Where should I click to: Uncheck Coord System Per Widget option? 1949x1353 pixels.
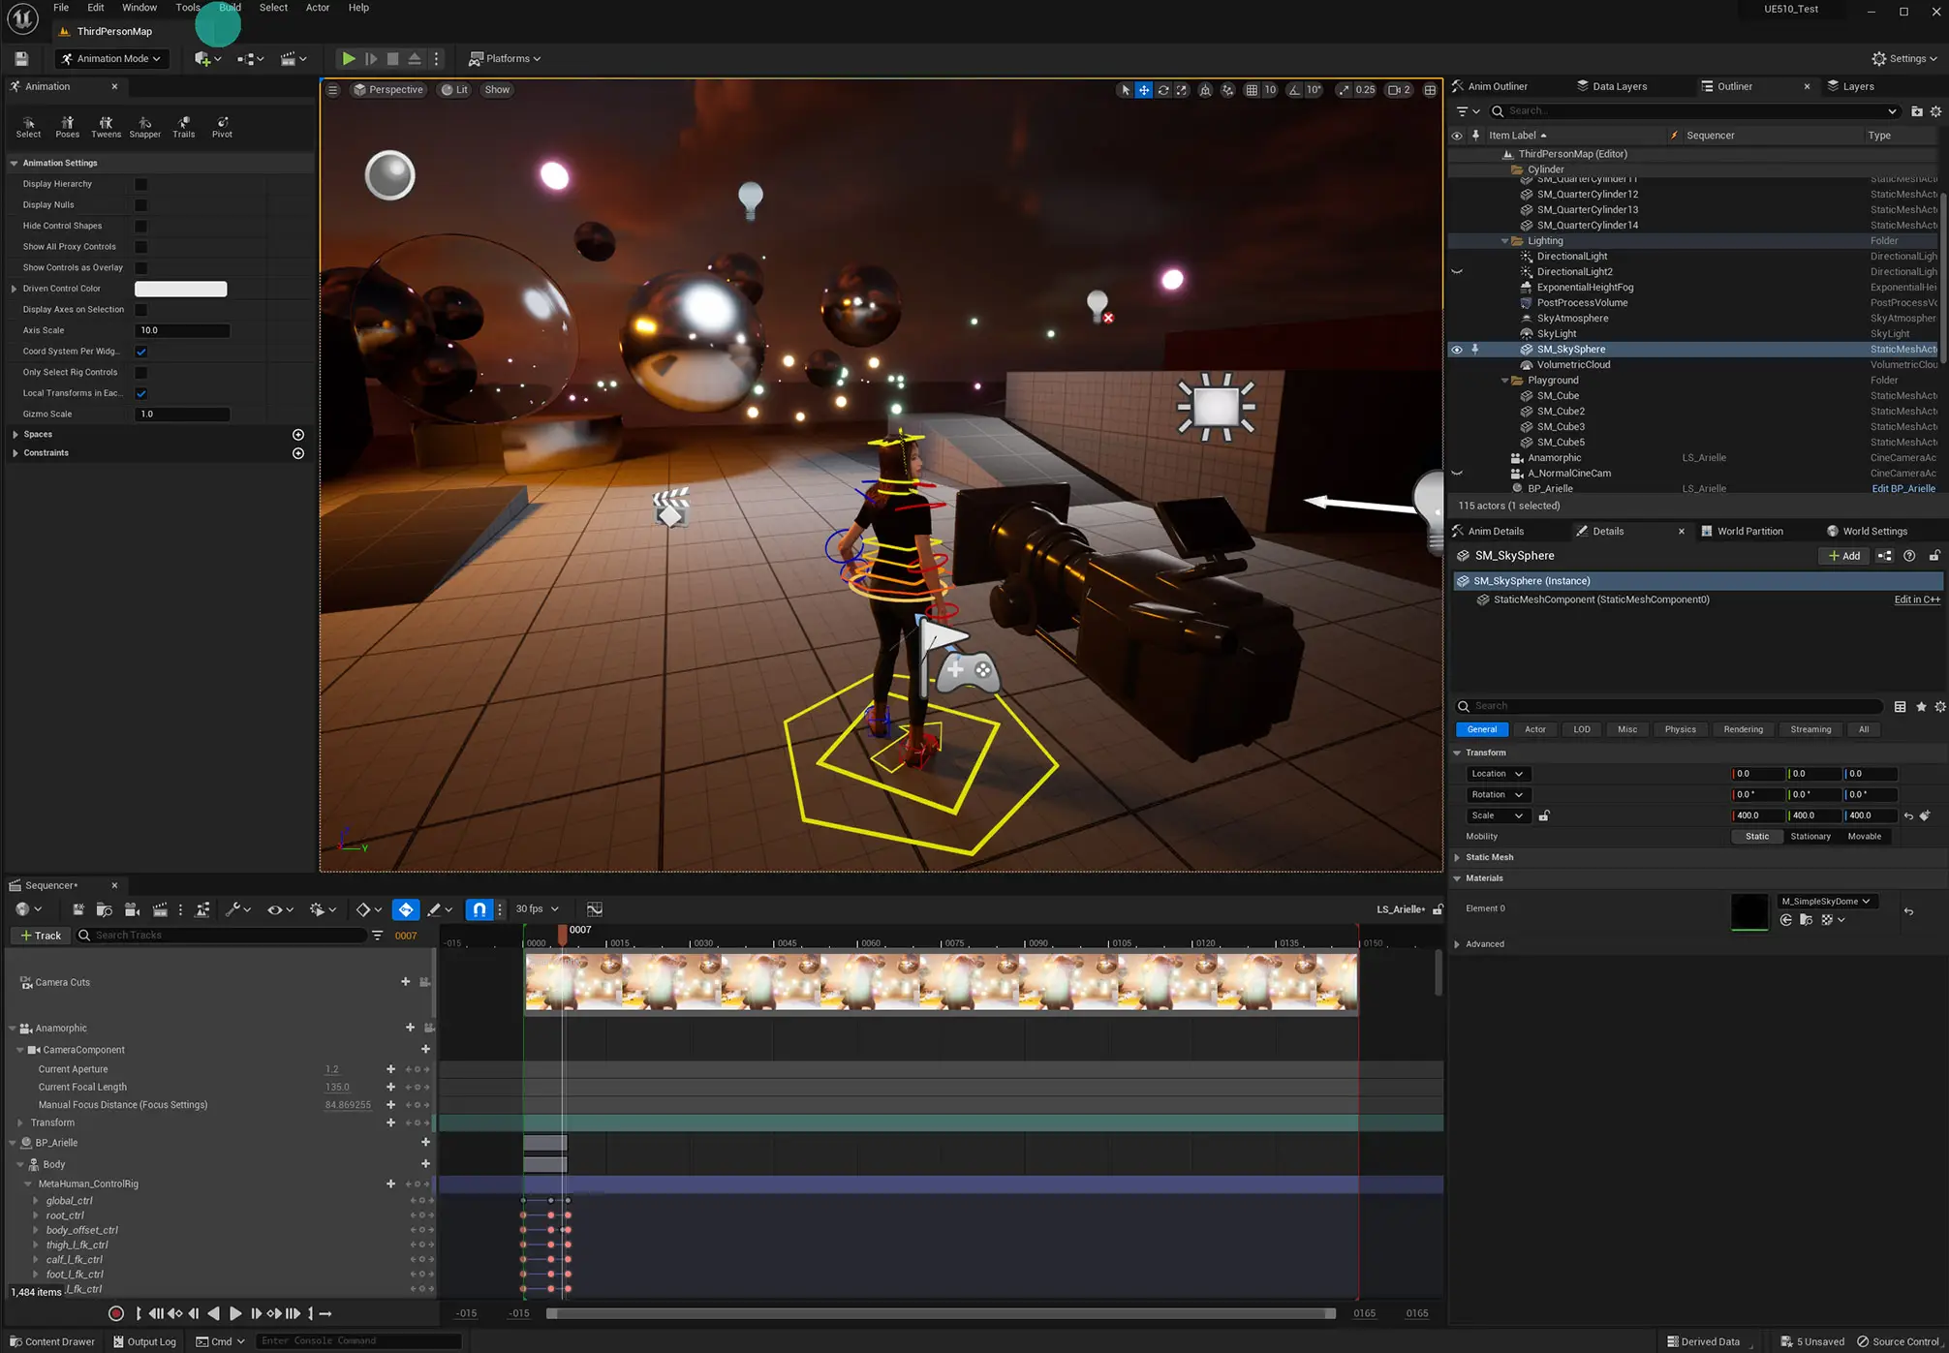pyautogui.click(x=141, y=352)
